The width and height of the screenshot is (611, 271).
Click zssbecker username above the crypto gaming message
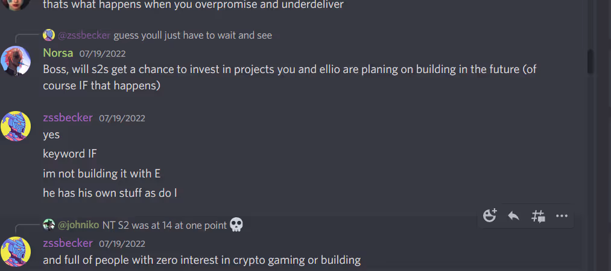click(x=68, y=243)
